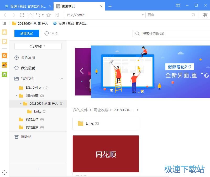
Task: Open the extensions grid icon
Action: pyautogui.click(x=205, y=15)
